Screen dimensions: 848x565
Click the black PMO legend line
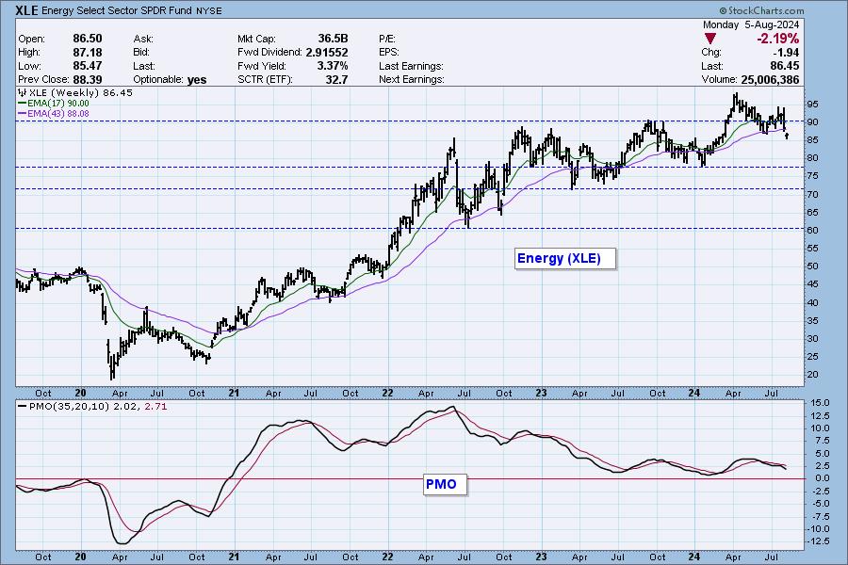(23, 407)
